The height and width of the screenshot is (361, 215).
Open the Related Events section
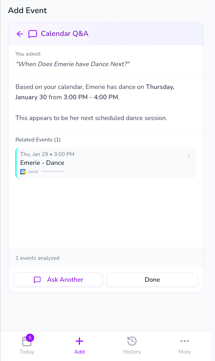coord(38,139)
